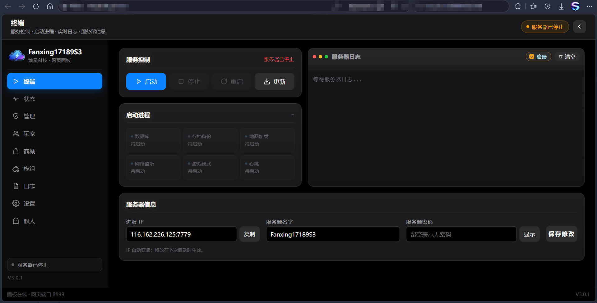Click the 商城 shop bag icon
This screenshot has width=597, height=303.
click(16, 151)
